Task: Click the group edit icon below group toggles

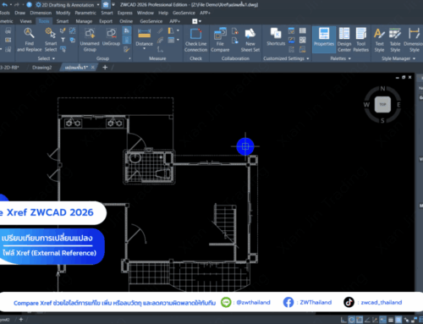Action: tap(127, 49)
